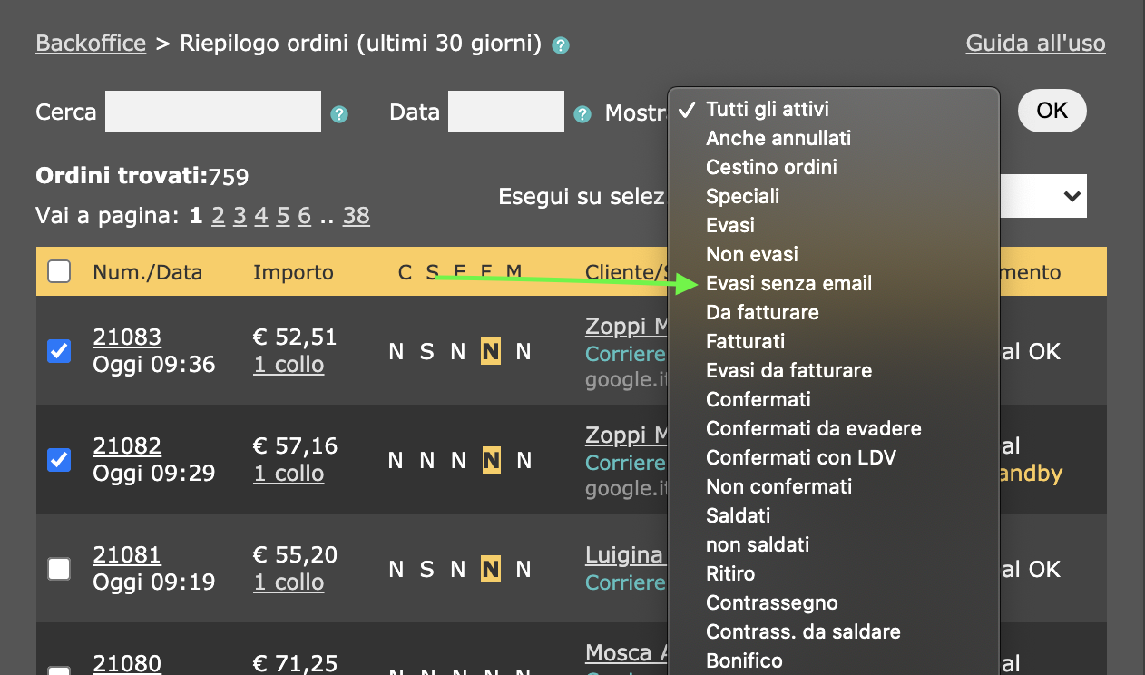Toggle the select-all checkbox in the table header

(x=58, y=270)
